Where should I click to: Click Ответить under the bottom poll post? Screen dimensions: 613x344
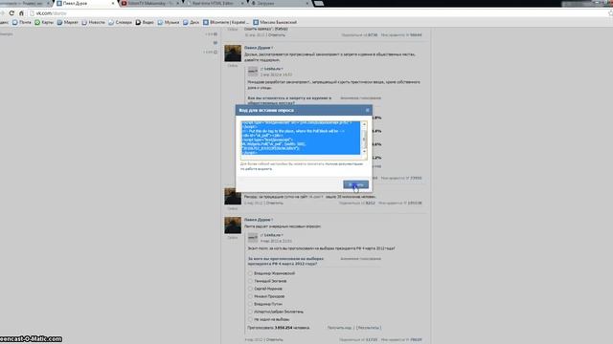tap(275, 340)
